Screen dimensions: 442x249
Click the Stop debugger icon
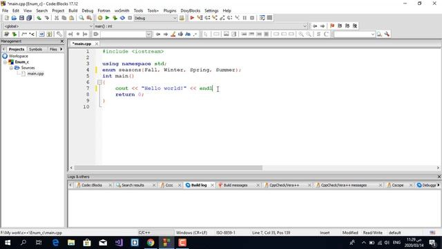pyautogui.click(x=252, y=18)
